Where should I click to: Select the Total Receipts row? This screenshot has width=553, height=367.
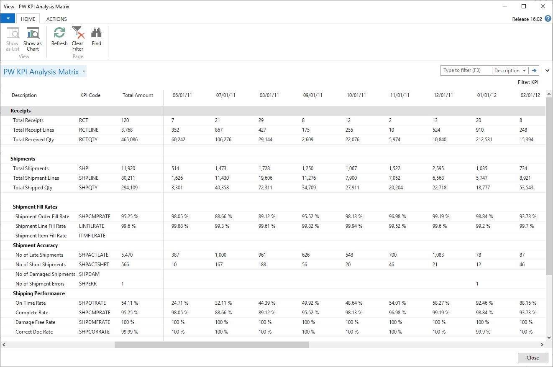click(28, 120)
